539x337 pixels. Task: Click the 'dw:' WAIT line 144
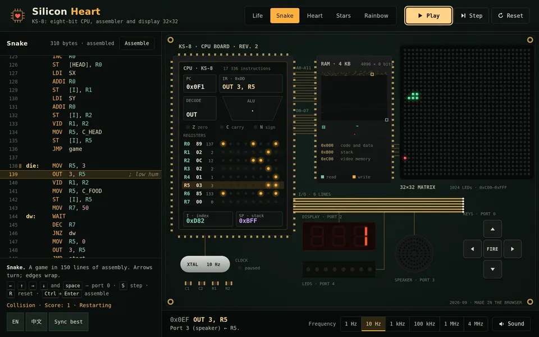click(81, 216)
